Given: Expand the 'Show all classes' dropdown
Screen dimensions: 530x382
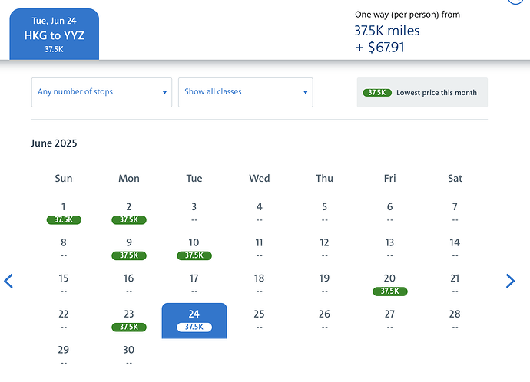Looking at the screenshot, I should 245,92.
